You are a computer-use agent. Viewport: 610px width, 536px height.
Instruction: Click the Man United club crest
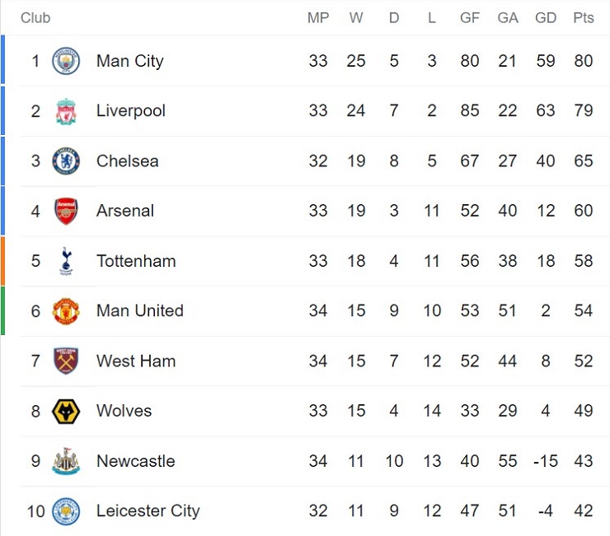click(66, 311)
